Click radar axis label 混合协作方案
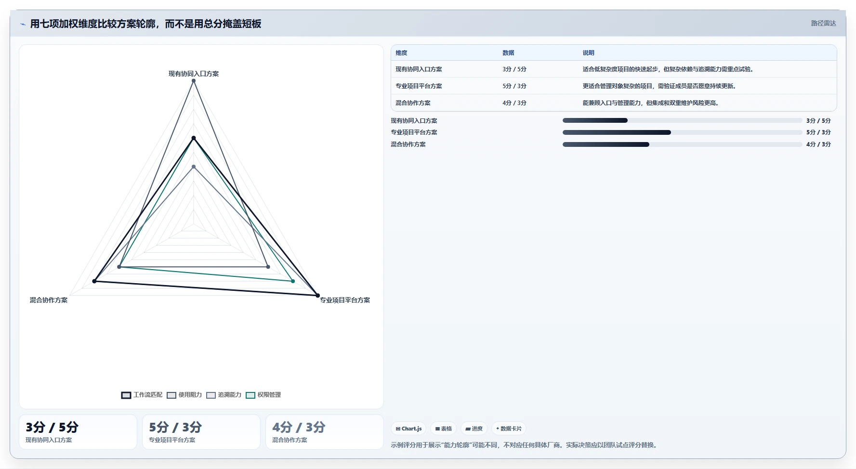 click(49, 300)
